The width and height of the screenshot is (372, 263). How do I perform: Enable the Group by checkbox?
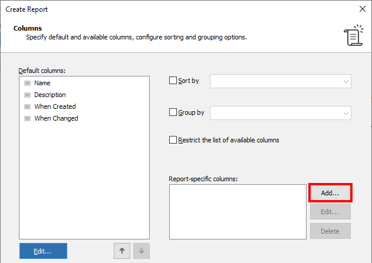click(x=173, y=112)
